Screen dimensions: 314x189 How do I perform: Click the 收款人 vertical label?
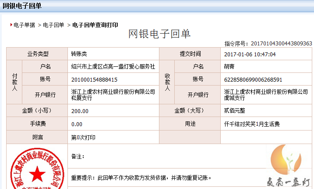point(167,82)
